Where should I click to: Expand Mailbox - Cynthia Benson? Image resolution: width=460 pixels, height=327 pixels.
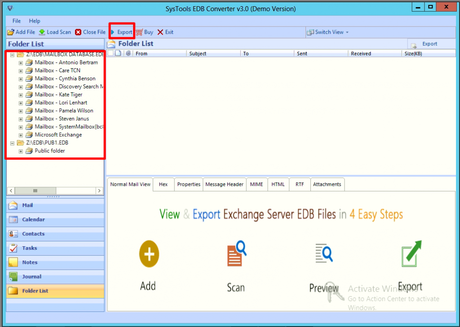[x=21, y=79]
